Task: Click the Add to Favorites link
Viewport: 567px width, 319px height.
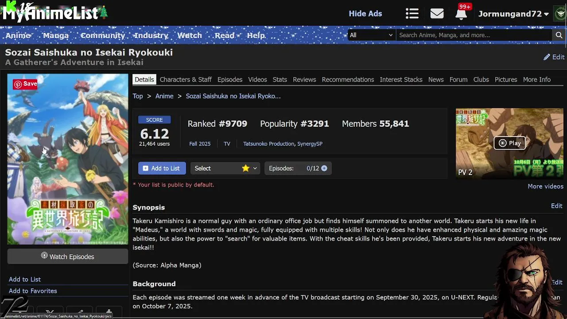Action: (33, 291)
